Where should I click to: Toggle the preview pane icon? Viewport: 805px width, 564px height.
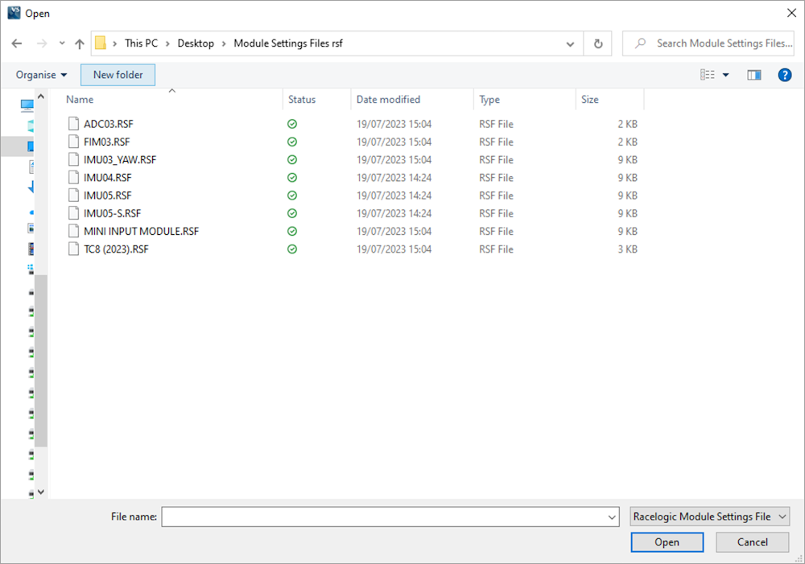click(754, 75)
